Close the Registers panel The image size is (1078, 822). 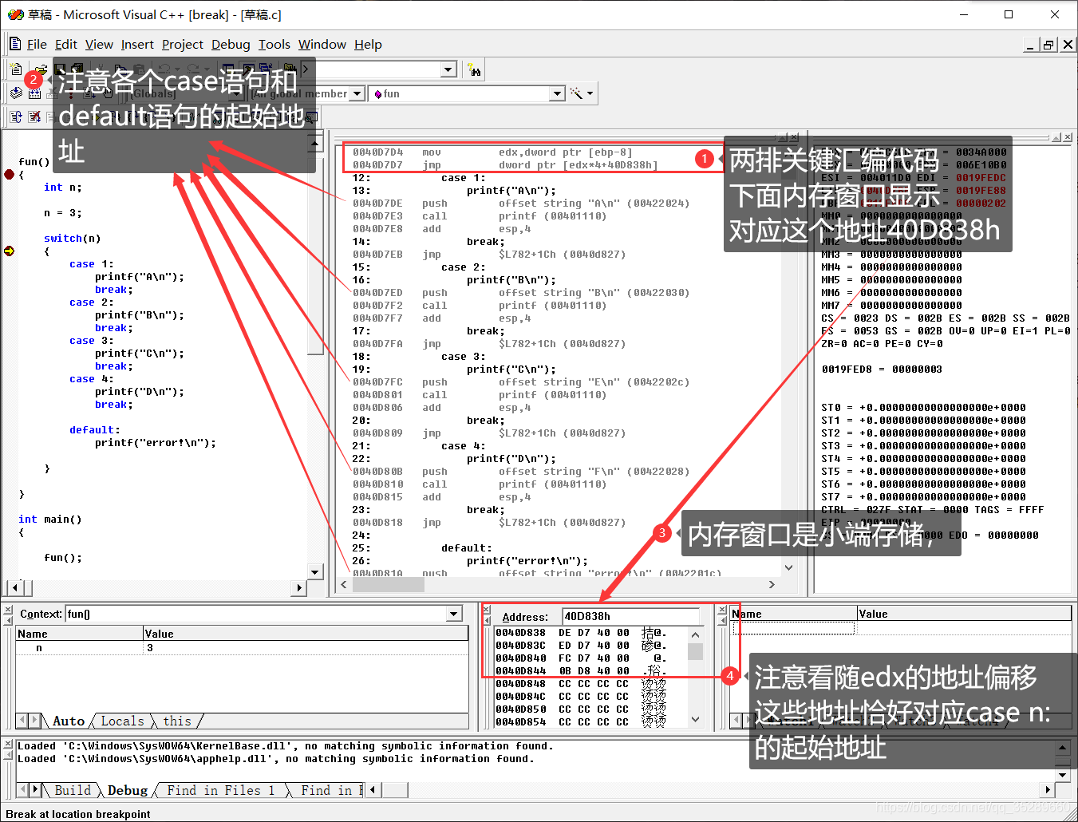[1068, 137]
